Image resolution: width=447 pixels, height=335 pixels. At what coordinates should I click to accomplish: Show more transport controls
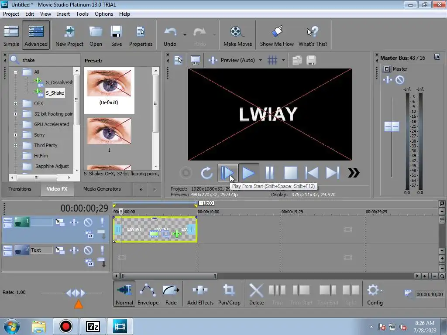354,173
